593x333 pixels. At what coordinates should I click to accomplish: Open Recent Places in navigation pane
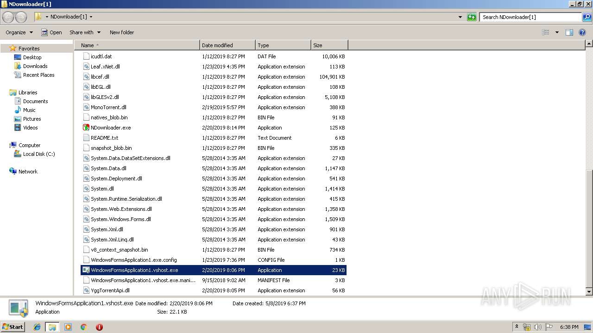38,75
